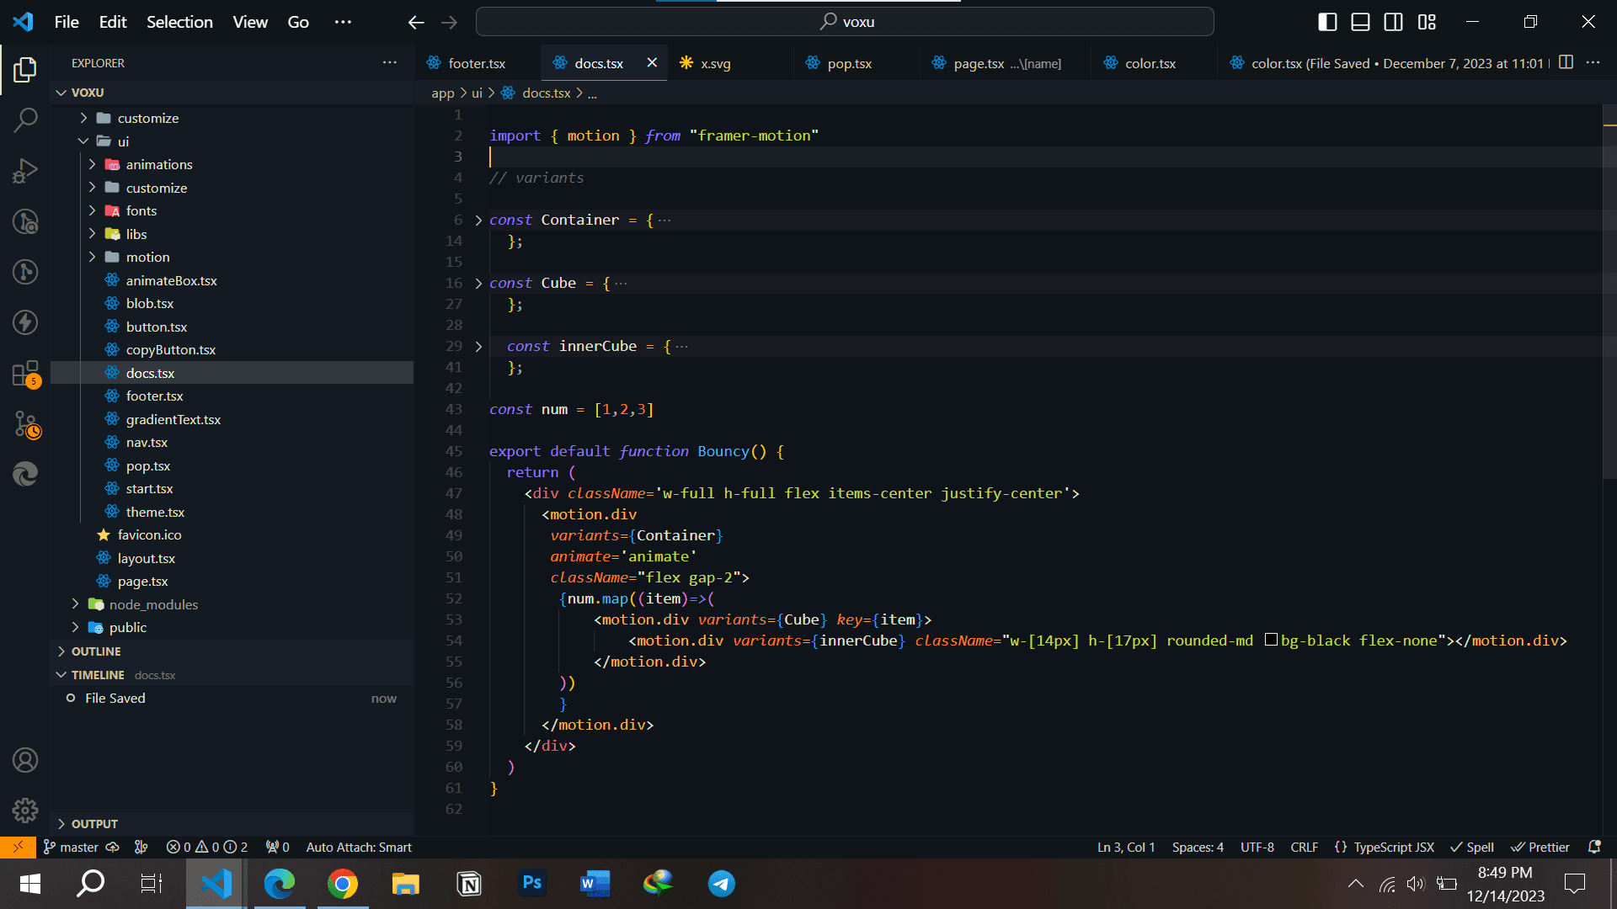The width and height of the screenshot is (1617, 909).
Task: Click the remote window indicator in status bar
Action: [x=18, y=848]
